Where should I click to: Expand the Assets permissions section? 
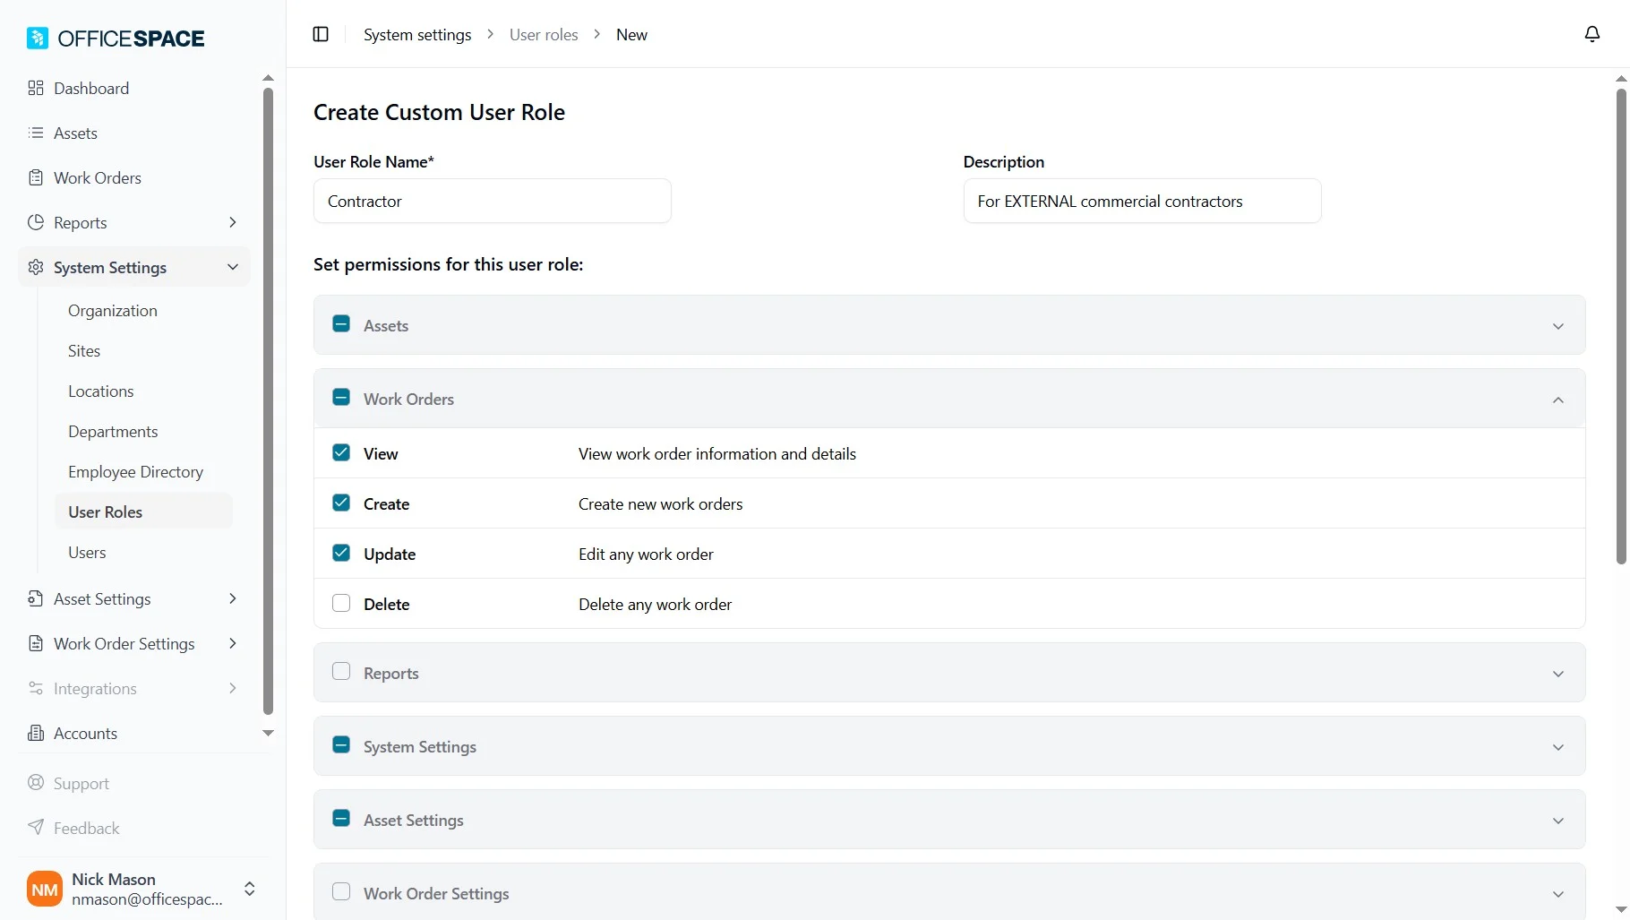pyautogui.click(x=1557, y=326)
